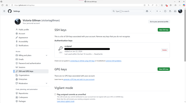Viewport: 186px width, 103px height.
Task: Focus the Type to search field
Action: click(128, 11)
